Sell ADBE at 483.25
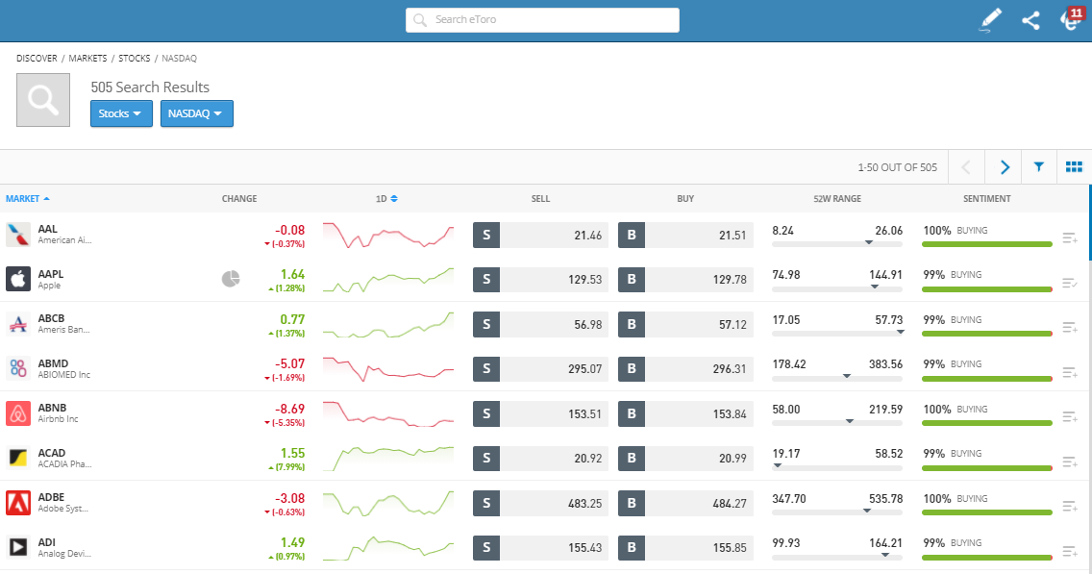This screenshot has height=574, width=1092. (x=540, y=503)
